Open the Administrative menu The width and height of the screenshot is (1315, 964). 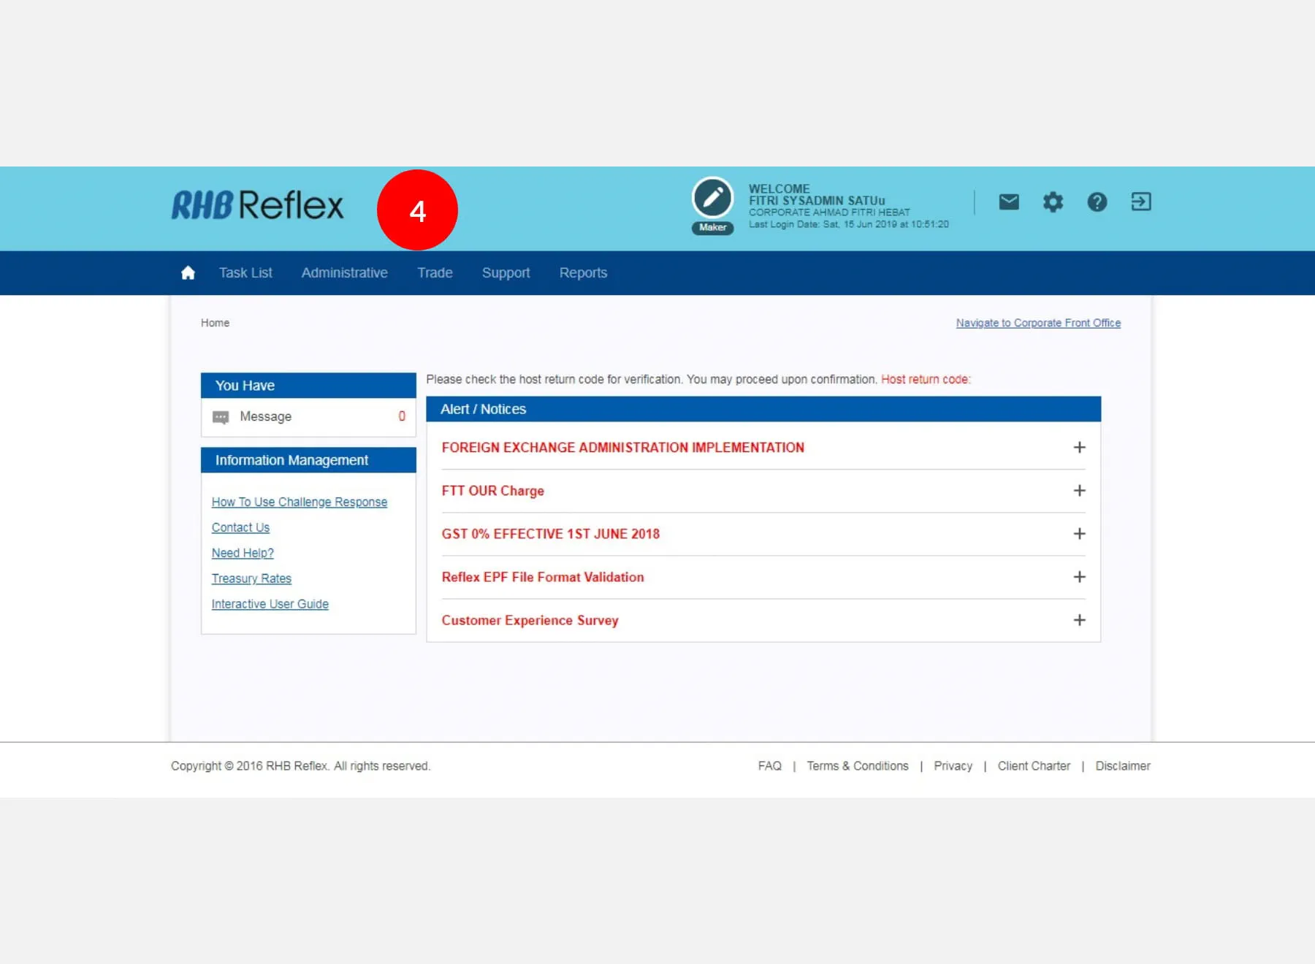pyautogui.click(x=344, y=272)
